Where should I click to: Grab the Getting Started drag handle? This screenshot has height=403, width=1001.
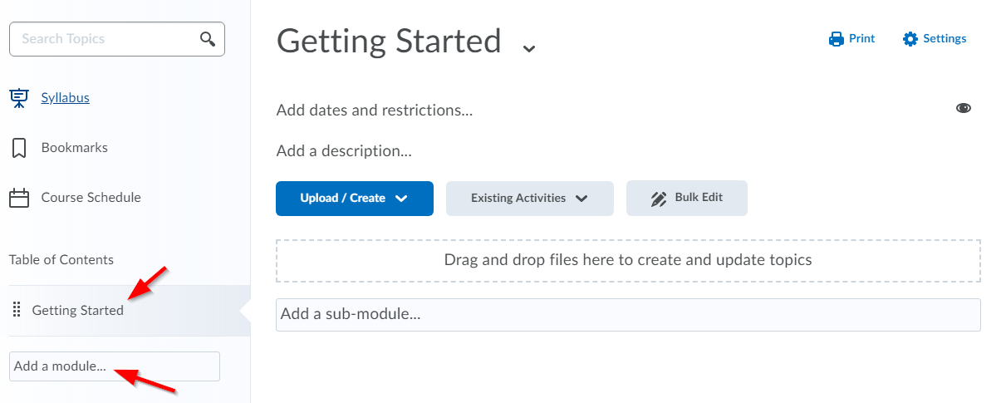pyautogui.click(x=17, y=310)
